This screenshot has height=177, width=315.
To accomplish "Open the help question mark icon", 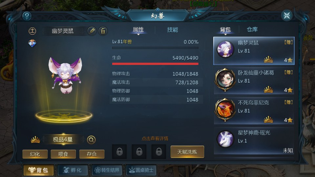I will (x=27, y=16).
